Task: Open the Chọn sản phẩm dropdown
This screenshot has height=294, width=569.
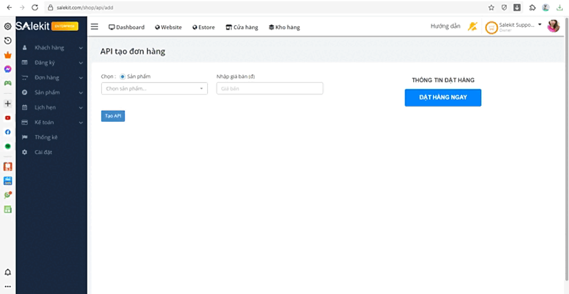Action: pos(154,89)
